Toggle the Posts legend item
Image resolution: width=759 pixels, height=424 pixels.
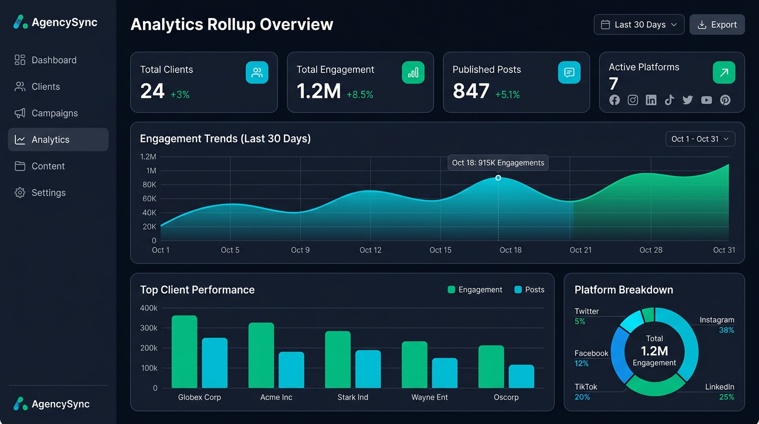(528, 289)
